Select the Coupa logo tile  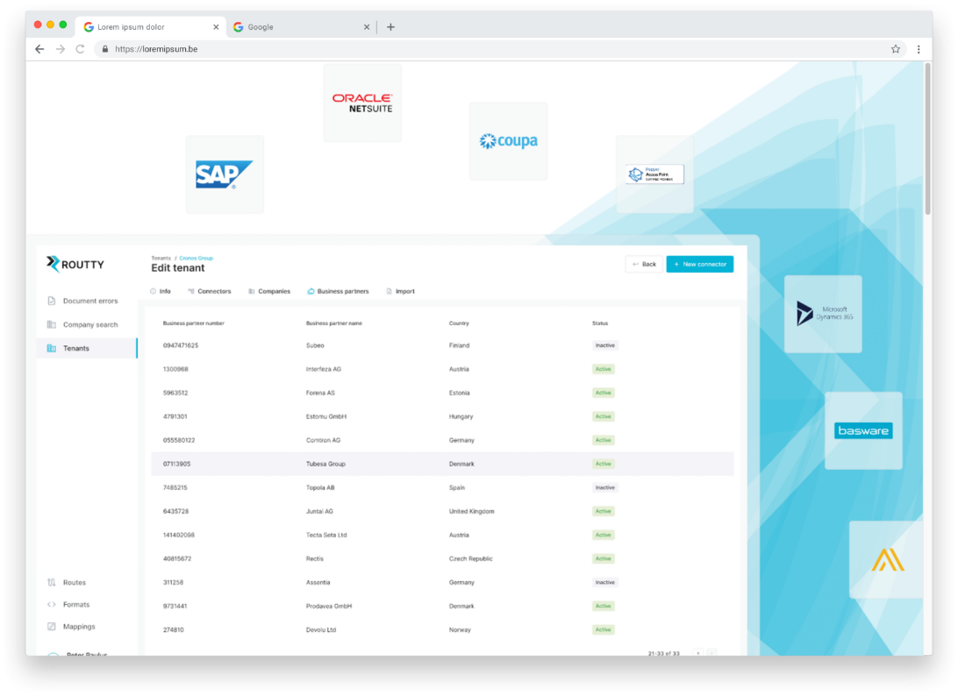508,141
